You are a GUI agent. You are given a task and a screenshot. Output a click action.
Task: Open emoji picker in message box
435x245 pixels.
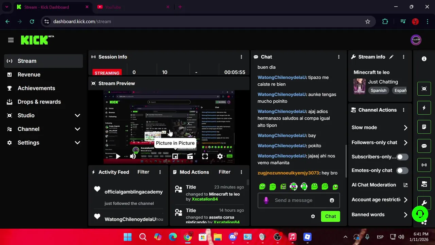(332, 200)
